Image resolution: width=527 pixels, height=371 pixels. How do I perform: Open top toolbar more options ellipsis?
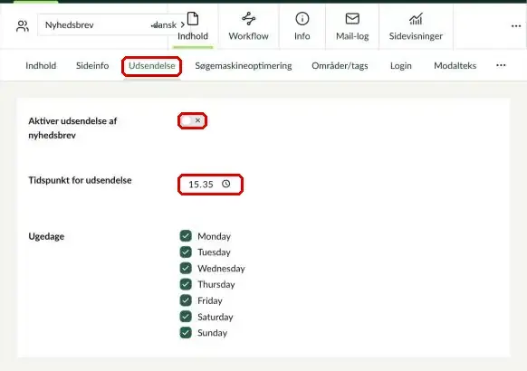pos(516,26)
